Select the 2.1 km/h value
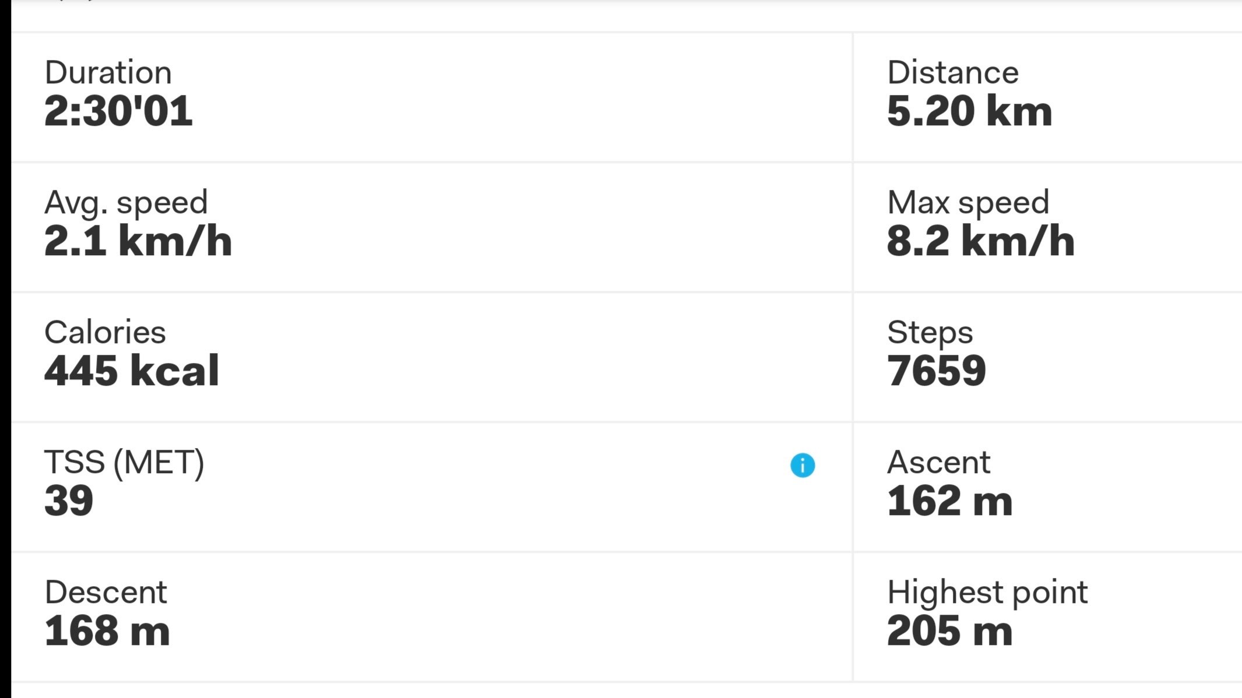The height and width of the screenshot is (698, 1242). tap(138, 241)
